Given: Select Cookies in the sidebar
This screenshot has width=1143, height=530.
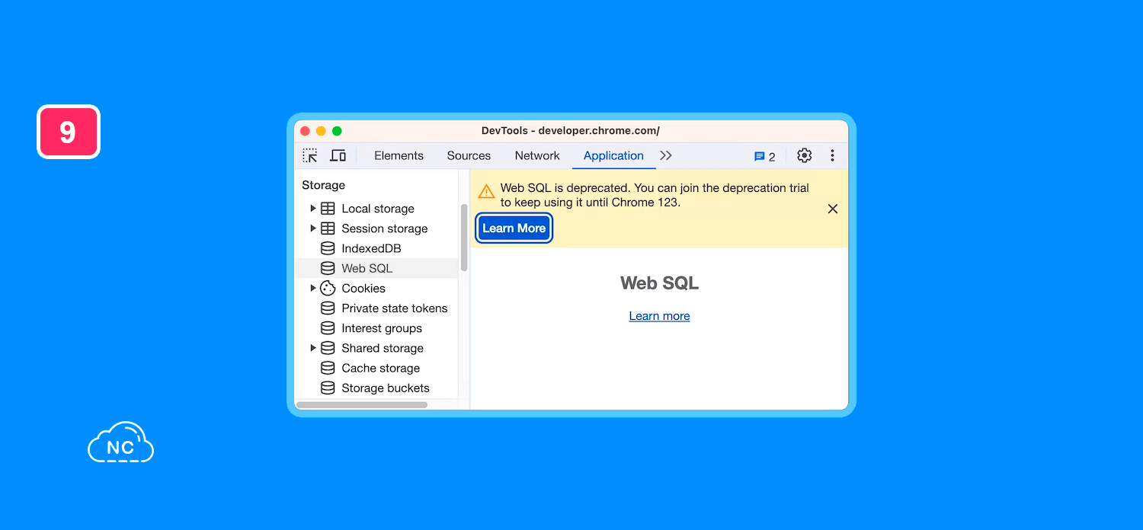Looking at the screenshot, I should click(x=363, y=288).
